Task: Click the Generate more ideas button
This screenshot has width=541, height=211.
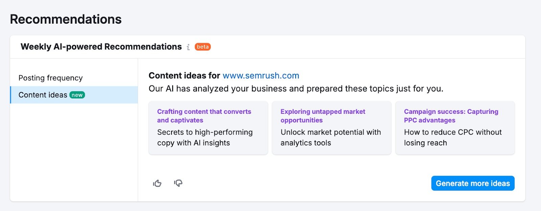Action: (x=472, y=183)
